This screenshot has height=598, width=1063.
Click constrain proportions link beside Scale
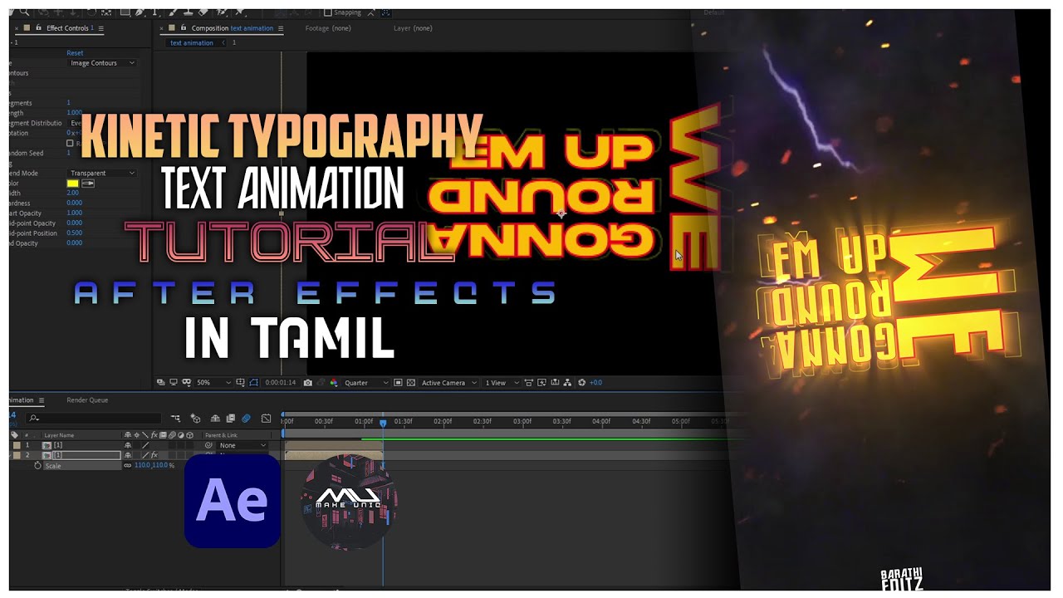(x=128, y=466)
